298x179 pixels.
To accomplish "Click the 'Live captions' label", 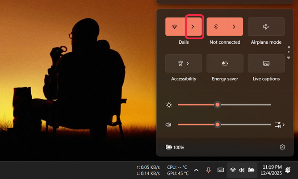I will [x=266, y=79].
